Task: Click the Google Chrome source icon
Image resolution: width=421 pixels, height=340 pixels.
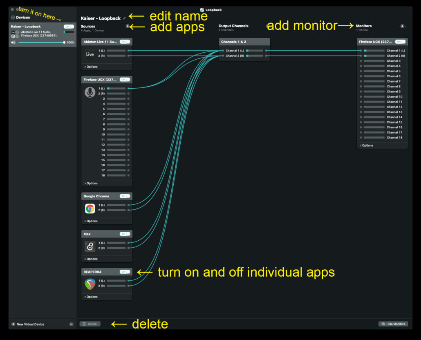Action: tap(90, 208)
